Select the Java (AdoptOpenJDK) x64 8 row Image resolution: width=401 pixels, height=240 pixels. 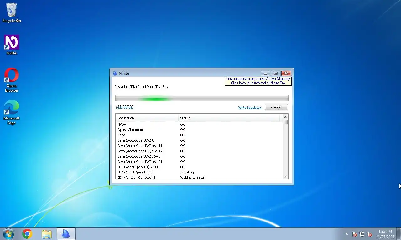coord(199,156)
